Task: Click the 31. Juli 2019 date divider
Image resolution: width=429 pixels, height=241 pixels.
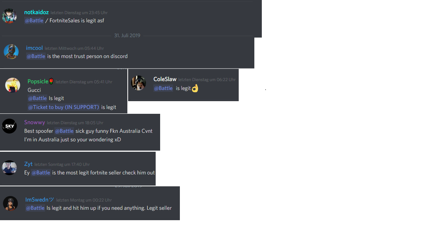Action: coord(127,36)
